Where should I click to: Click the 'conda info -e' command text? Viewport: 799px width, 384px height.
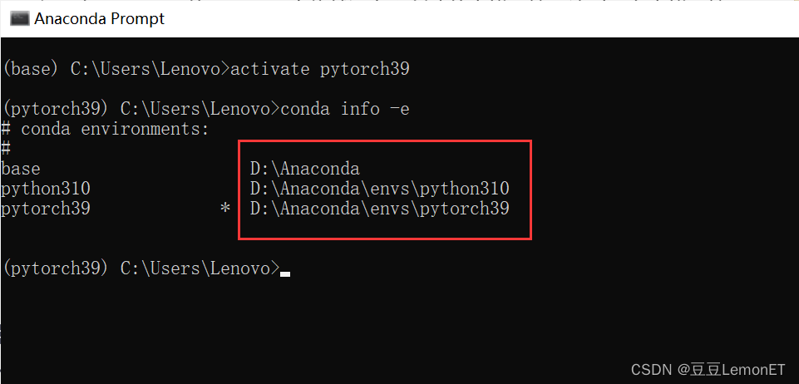pyautogui.click(x=345, y=109)
